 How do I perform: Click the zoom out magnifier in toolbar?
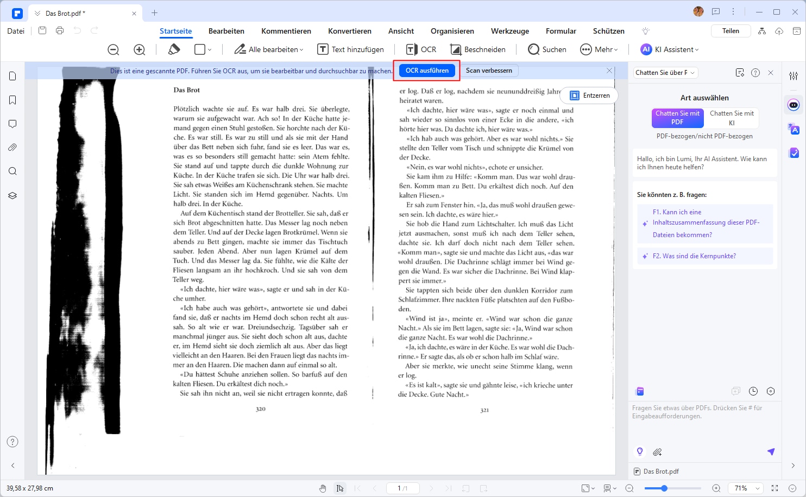pyautogui.click(x=114, y=49)
